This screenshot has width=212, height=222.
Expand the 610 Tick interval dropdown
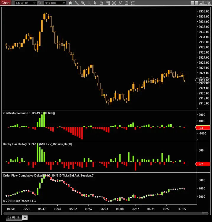click(x=64, y=3)
